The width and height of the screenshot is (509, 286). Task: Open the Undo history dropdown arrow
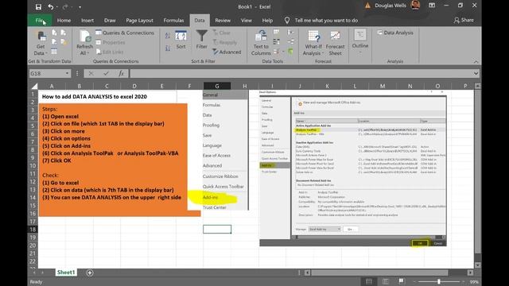pos(57,7)
